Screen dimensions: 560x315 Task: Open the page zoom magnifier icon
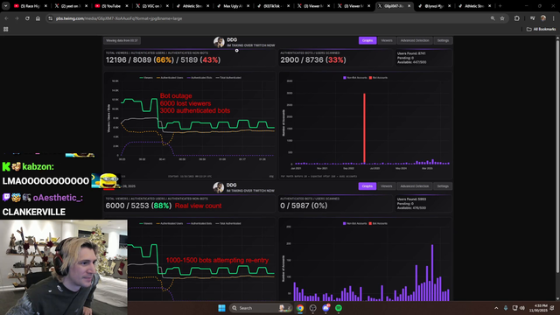pos(493,18)
